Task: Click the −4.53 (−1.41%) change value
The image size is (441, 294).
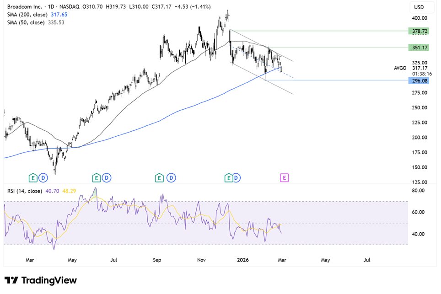Action: coord(193,6)
